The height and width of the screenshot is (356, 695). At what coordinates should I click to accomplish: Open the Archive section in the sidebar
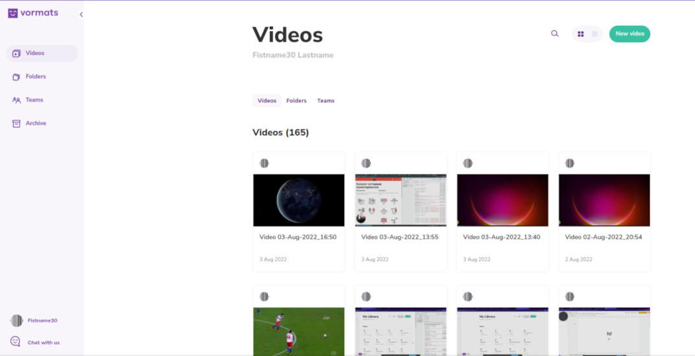(36, 123)
